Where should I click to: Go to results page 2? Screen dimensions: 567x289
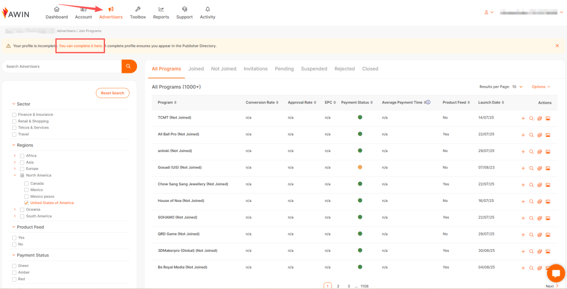pos(338,286)
